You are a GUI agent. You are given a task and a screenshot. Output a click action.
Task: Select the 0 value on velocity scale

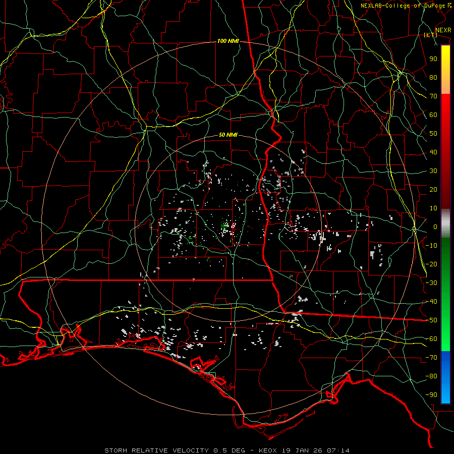[x=435, y=227]
